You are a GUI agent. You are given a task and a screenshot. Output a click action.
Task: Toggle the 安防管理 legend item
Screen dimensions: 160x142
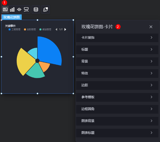click(30, 29)
